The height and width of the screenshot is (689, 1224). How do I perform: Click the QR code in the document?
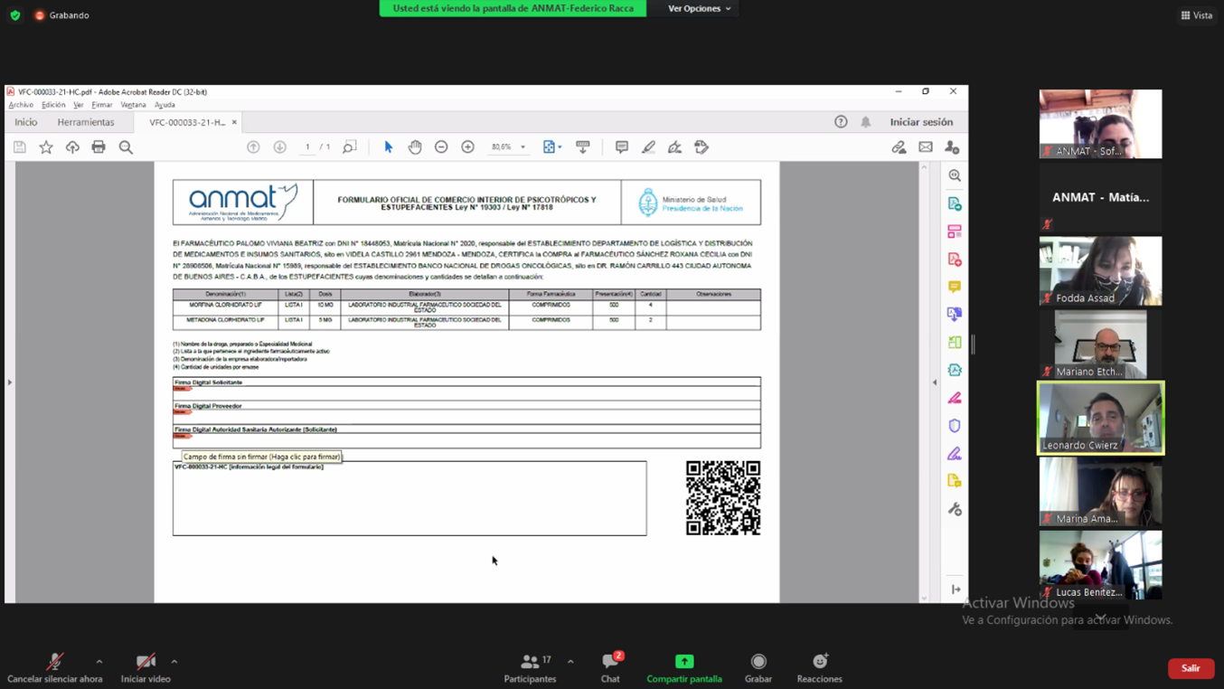pyautogui.click(x=723, y=498)
